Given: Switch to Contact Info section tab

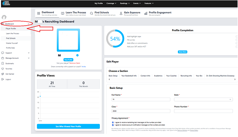Looking at the screenshot, I should [x=145, y=76].
